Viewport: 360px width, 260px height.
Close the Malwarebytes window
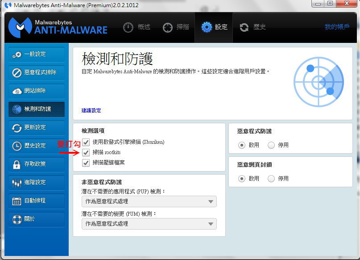(x=347, y=4)
